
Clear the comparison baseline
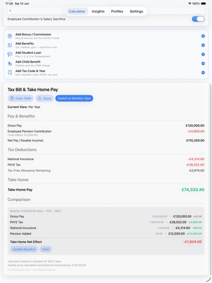click(45, 249)
